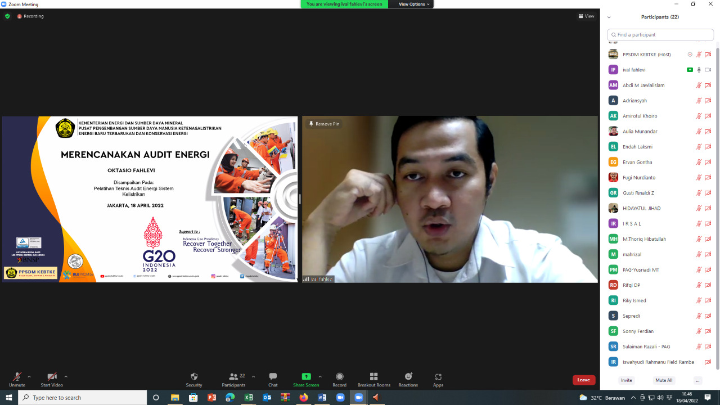
Task: Open the View layout menu
Action: (586, 16)
